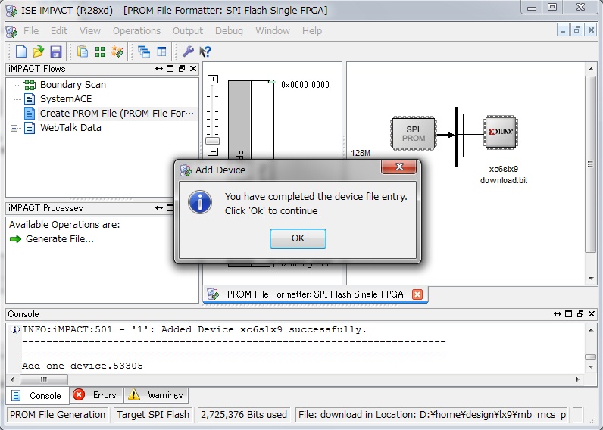
Task: Click the wrench preferences icon
Action: [x=188, y=51]
